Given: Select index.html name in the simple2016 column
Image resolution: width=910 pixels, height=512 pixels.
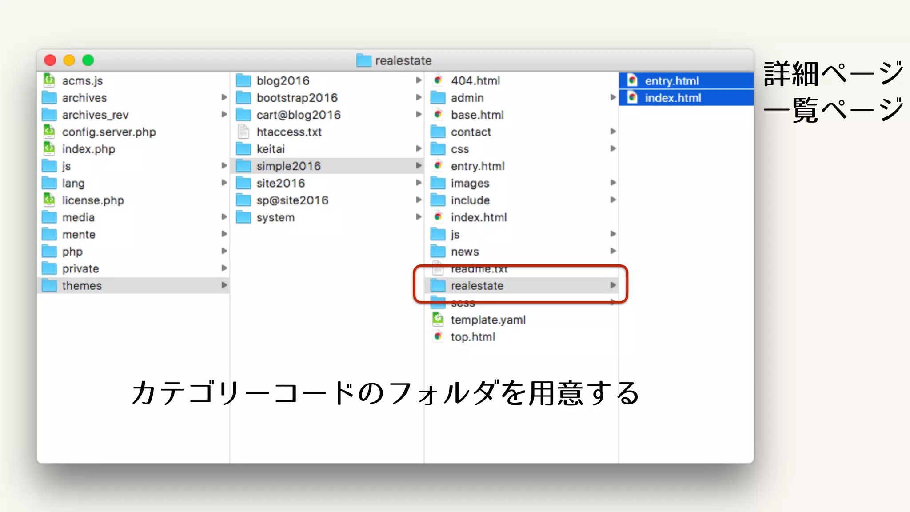Looking at the screenshot, I should [x=479, y=217].
